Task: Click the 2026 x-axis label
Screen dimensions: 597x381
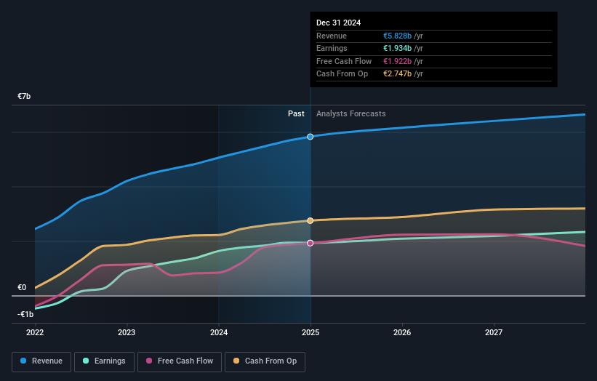Action: 402,333
